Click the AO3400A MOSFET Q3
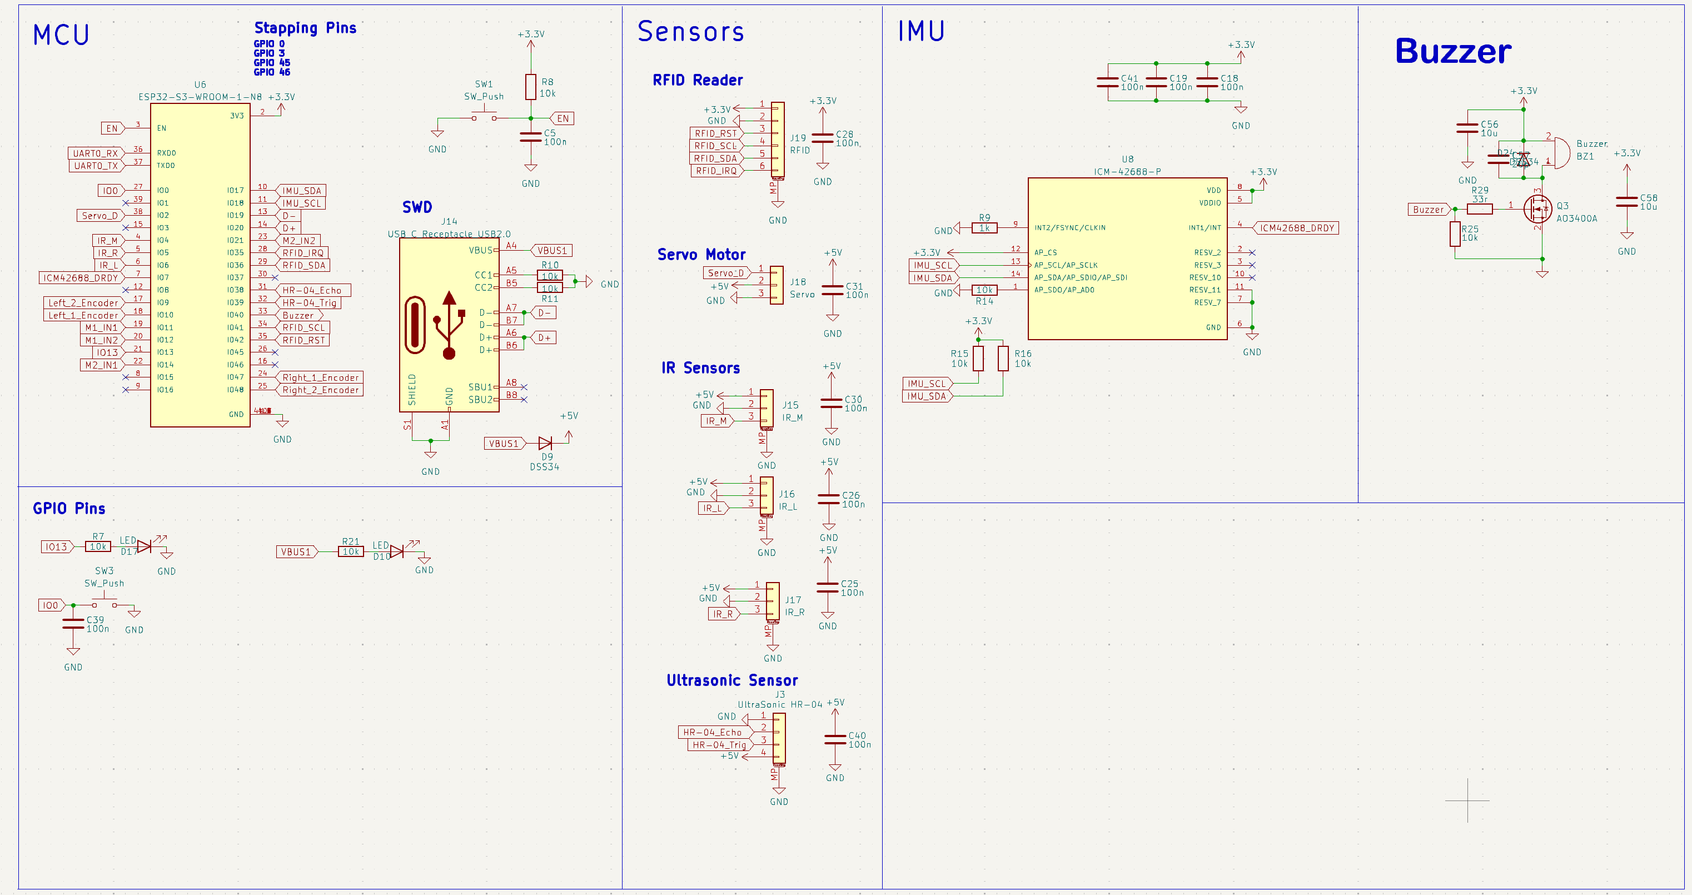Screen dimensions: 1692x895 pyautogui.click(x=1537, y=209)
